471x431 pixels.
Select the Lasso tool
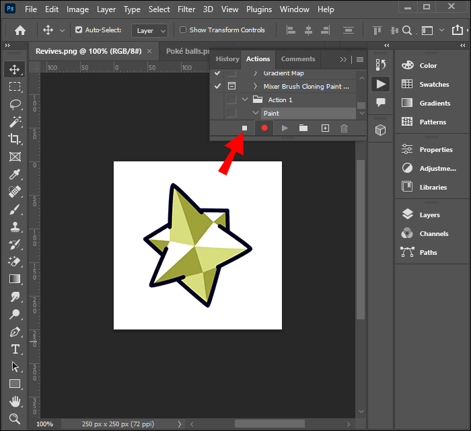(15, 104)
